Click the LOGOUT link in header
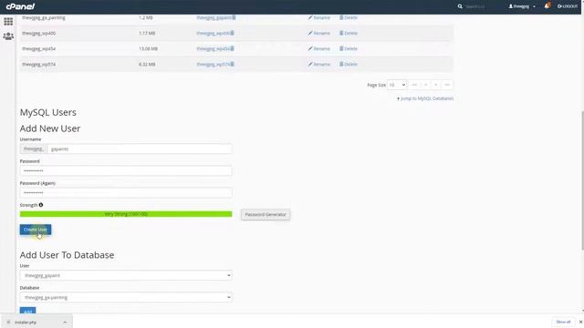This screenshot has width=584, height=328. [x=568, y=6]
